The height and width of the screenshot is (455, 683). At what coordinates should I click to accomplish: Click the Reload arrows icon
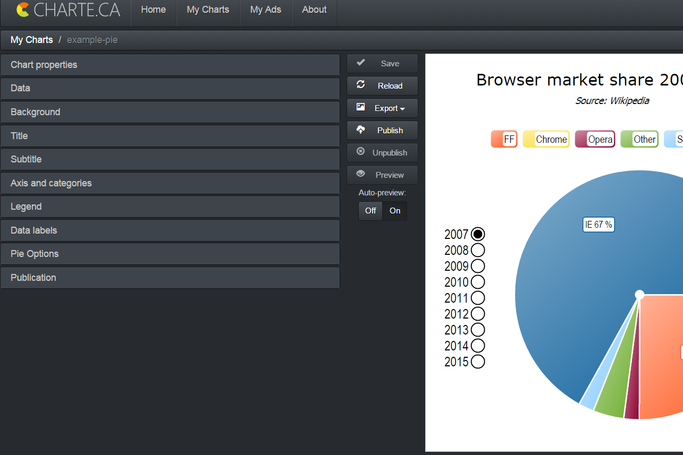pyautogui.click(x=361, y=85)
